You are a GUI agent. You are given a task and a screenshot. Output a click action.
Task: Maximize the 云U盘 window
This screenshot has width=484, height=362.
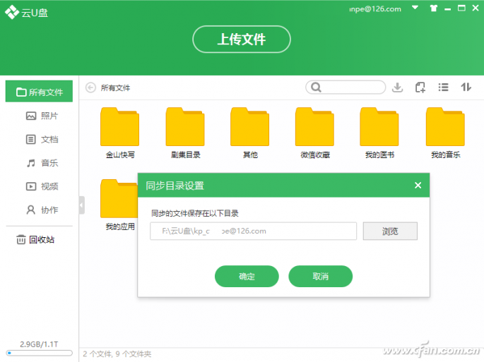[x=461, y=8]
